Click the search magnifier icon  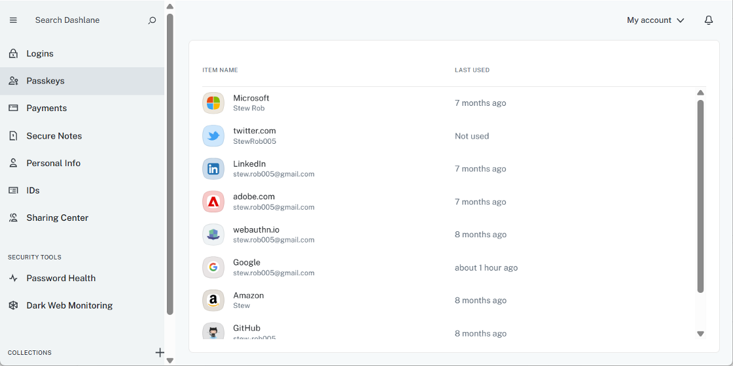[152, 20]
